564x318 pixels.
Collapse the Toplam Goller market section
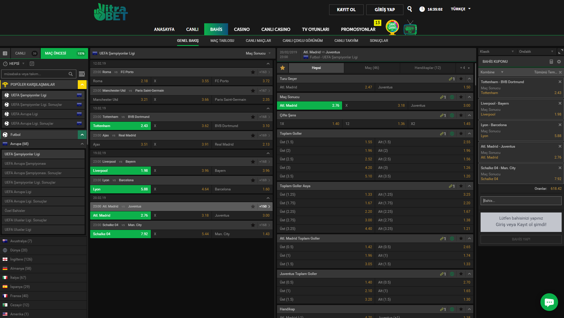click(x=469, y=134)
